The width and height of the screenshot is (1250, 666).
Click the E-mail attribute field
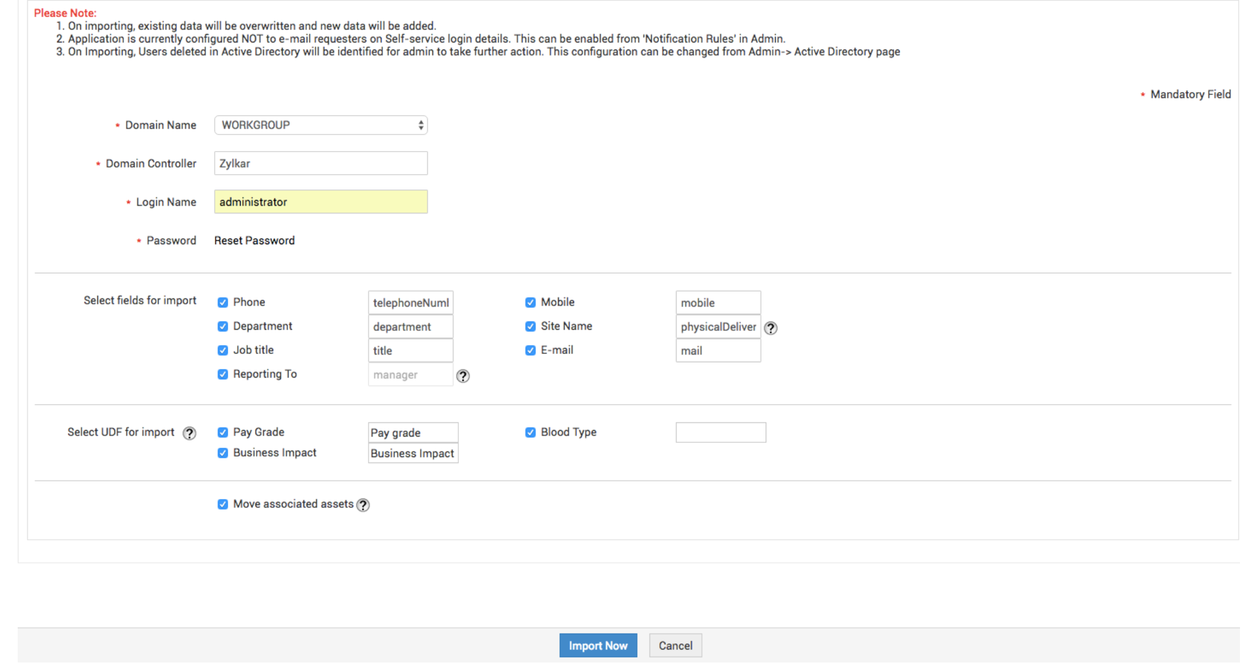point(718,351)
